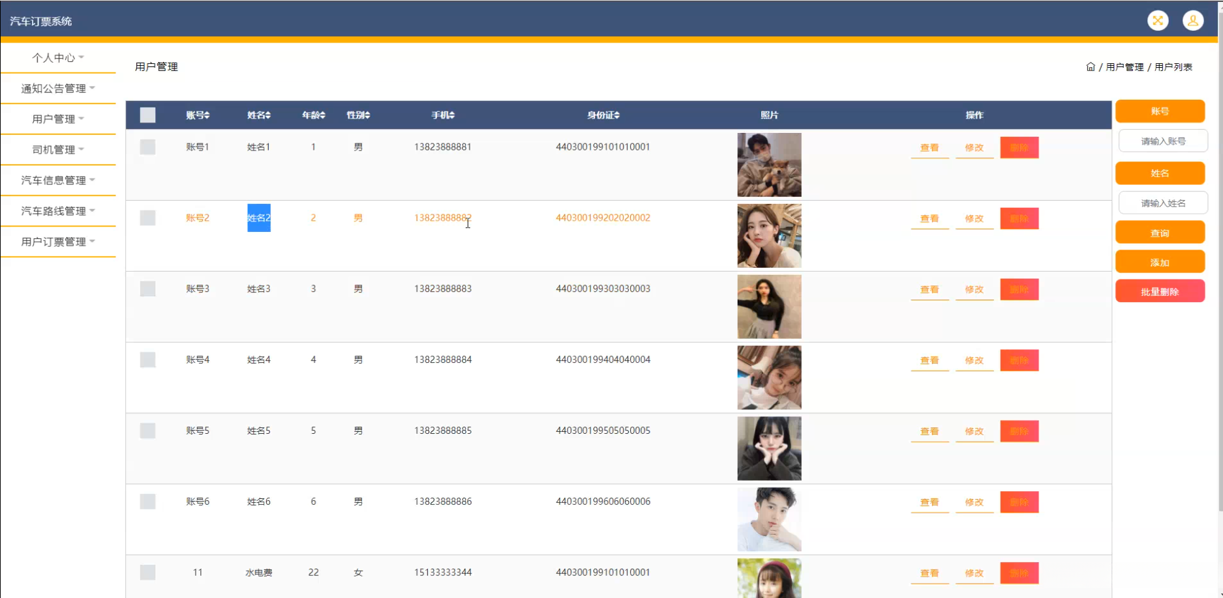Edit (修改) the account 11 row

[974, 574]
